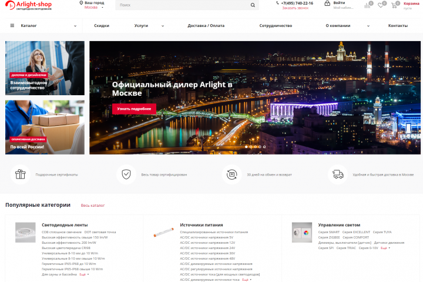Screen dimensions: 423x282
Task: Focus the Поиск search input field
Action: click(182, 5)
